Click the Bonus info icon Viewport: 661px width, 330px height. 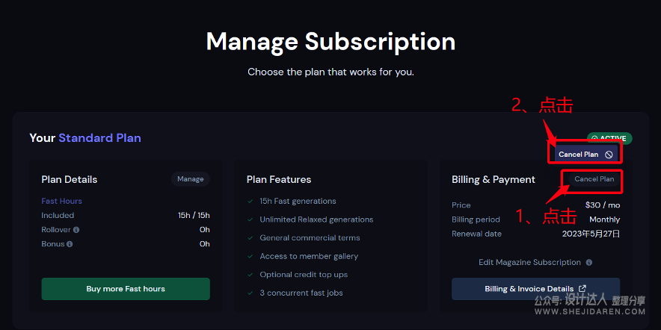(70, 244)
